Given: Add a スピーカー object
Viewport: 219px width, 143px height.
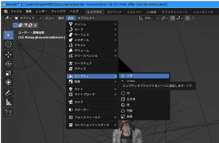Looking at the screenshot, I should [x=92, y=110].
